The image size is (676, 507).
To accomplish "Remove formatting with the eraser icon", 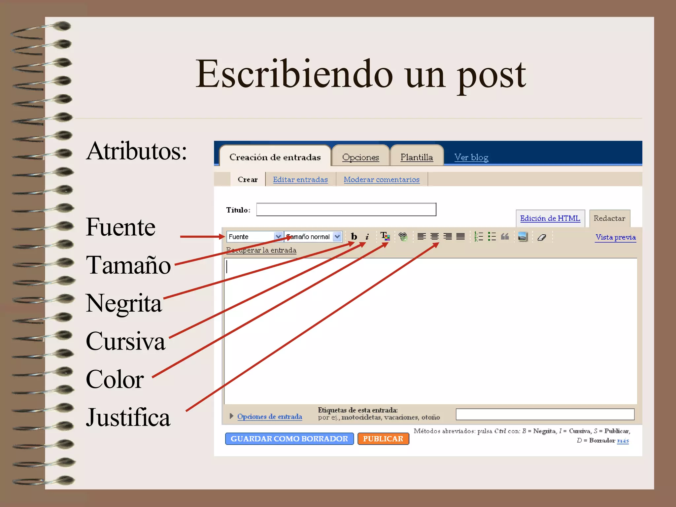I will point(542,237).
